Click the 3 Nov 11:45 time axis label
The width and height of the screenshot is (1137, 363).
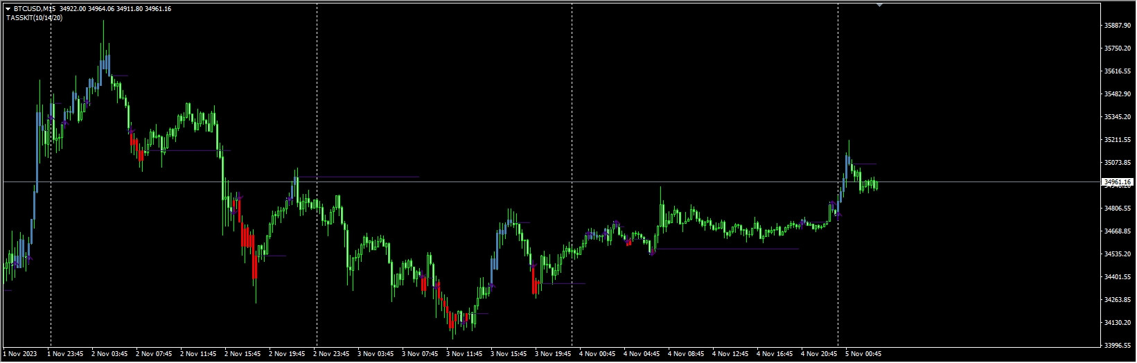tap(465, 354)
